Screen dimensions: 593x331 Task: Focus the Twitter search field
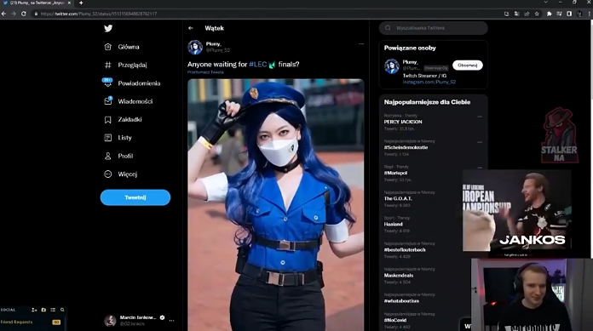(434, 28)
